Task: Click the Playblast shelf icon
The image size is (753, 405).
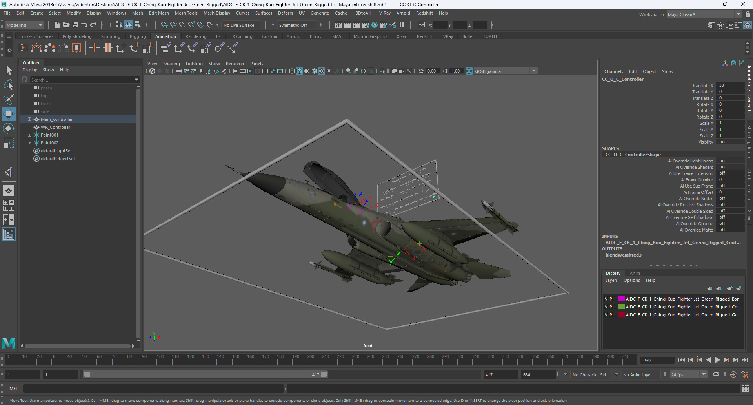Action: pos(23,48)
